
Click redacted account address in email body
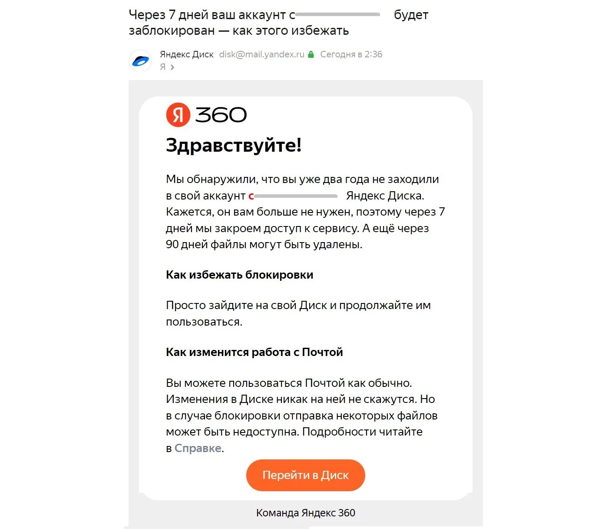coord(295,196)
